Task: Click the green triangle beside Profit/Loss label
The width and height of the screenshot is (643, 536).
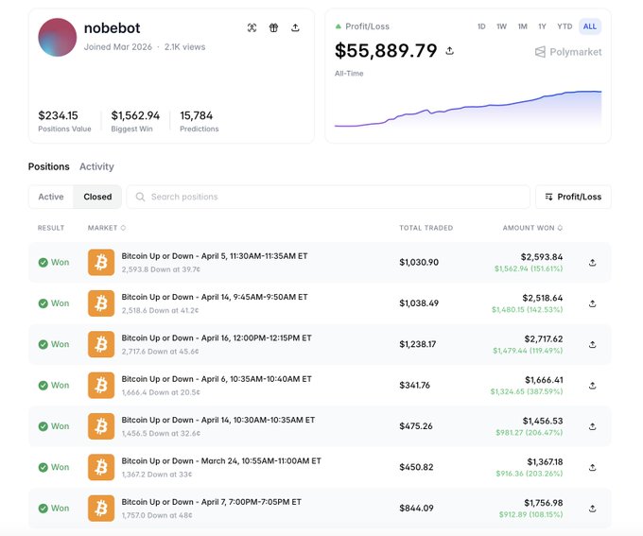Action: (338, 26)
